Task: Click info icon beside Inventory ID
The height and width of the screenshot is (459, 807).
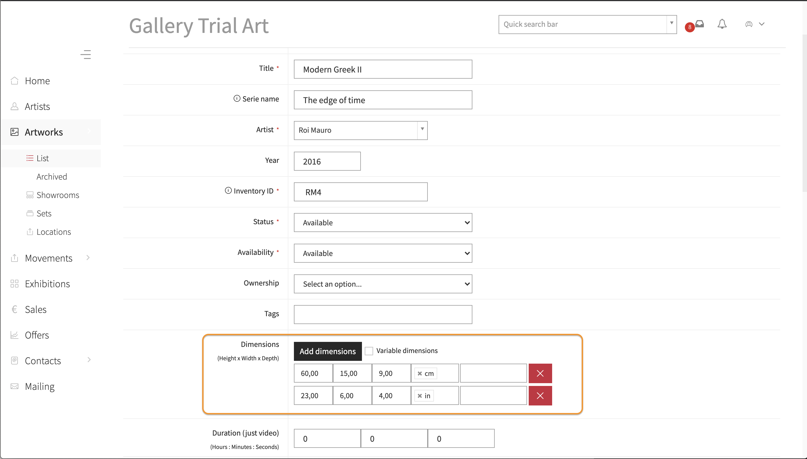Action: click(x=228, y=191)
